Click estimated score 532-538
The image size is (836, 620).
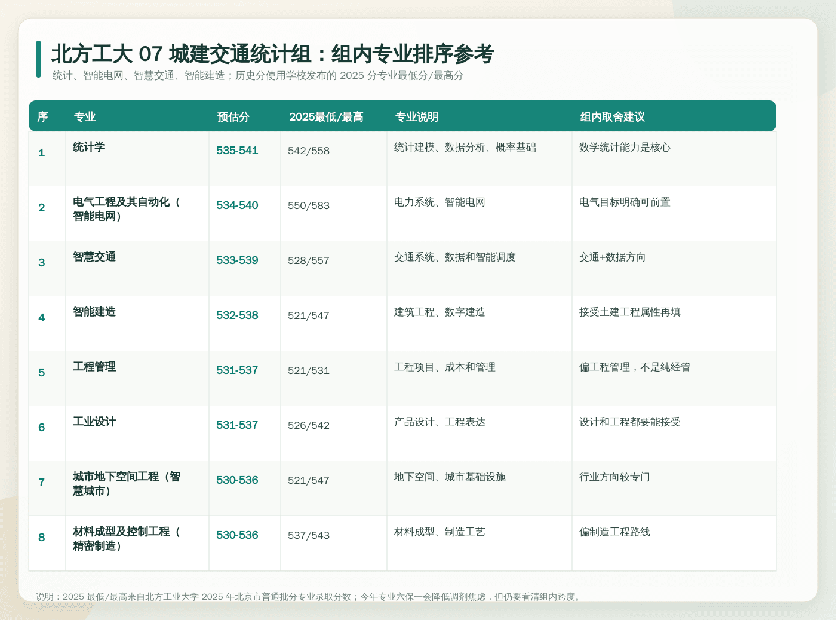[x=237, y=315]
